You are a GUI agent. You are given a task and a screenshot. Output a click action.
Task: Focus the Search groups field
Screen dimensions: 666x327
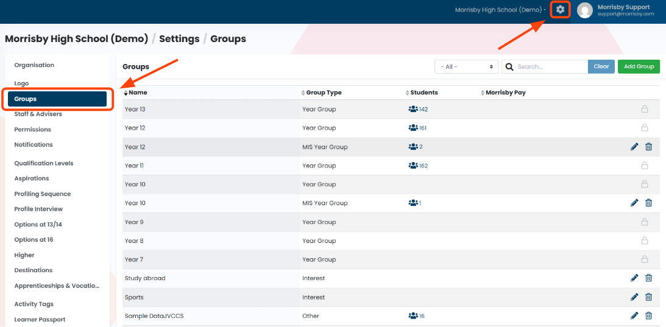551,66
